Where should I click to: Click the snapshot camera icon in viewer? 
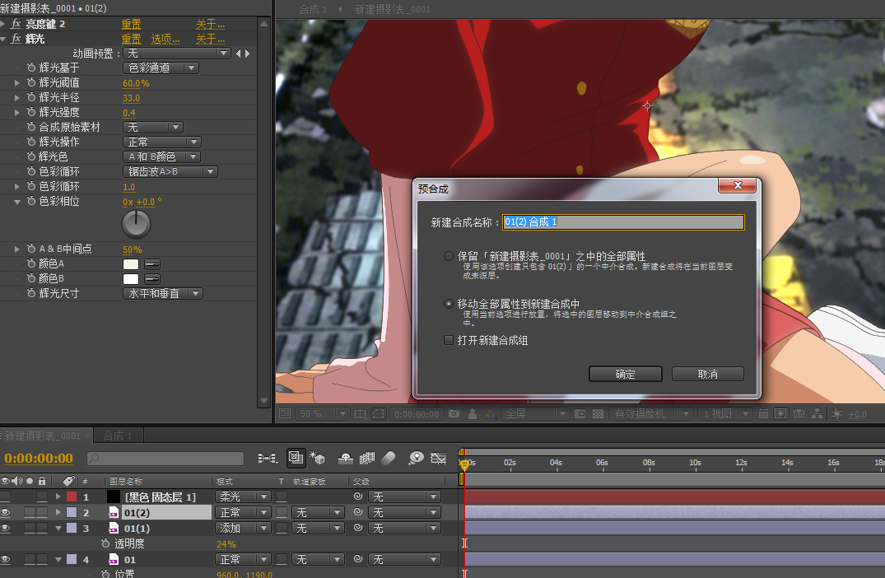tap(454, 414)
